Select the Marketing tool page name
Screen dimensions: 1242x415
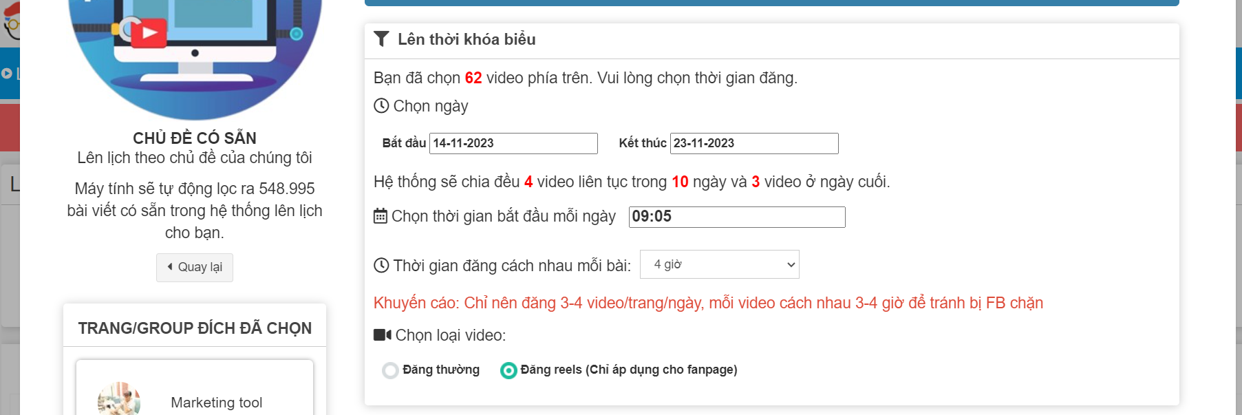coord(216,402)
